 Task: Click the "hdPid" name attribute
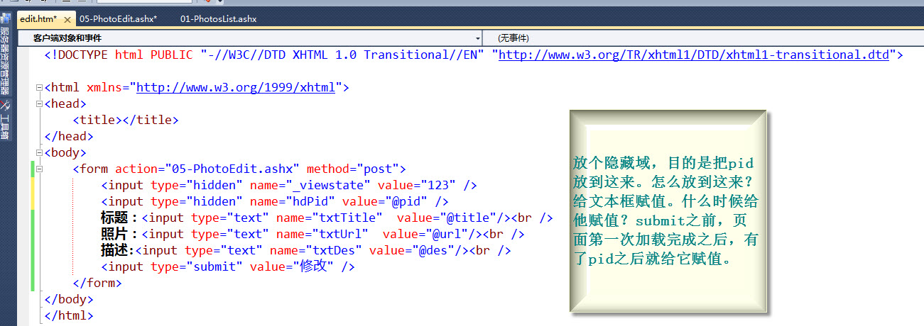[311, 202]
